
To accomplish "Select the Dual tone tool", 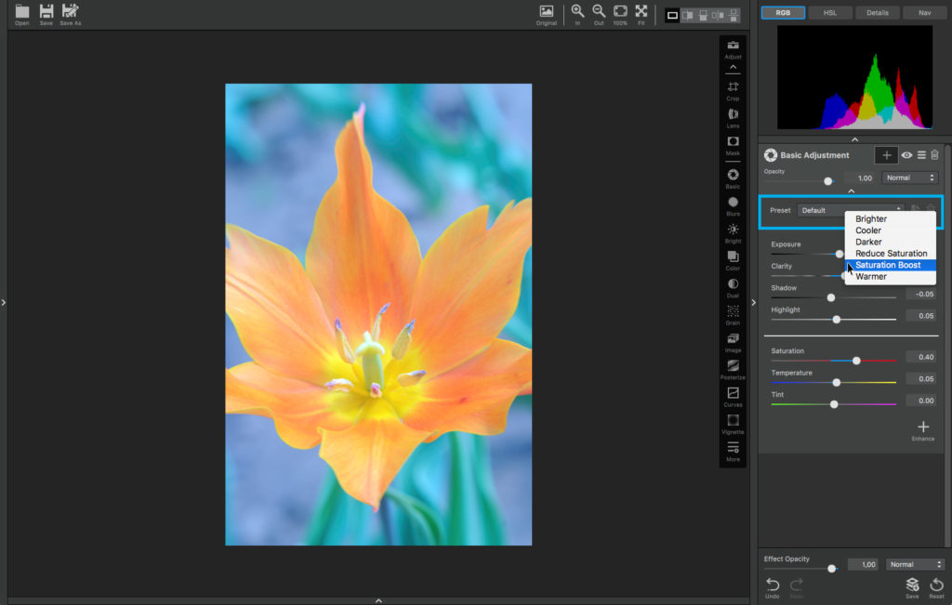I will point(733,288).
